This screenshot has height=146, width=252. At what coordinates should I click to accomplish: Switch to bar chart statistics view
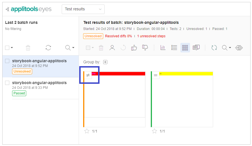163,48
